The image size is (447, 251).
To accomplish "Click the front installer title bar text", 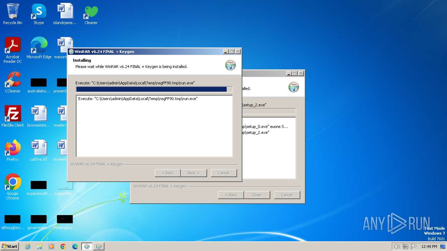I will pos(104,52).
